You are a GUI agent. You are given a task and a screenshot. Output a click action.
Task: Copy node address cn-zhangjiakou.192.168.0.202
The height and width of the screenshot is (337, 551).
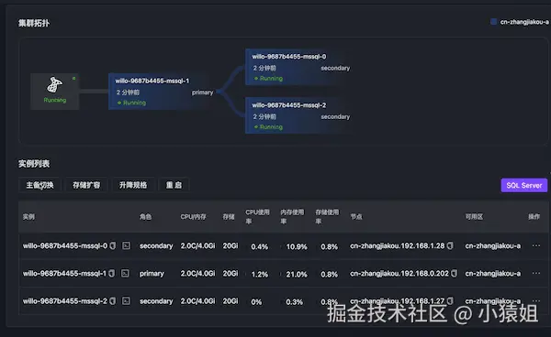coord(454,273)
